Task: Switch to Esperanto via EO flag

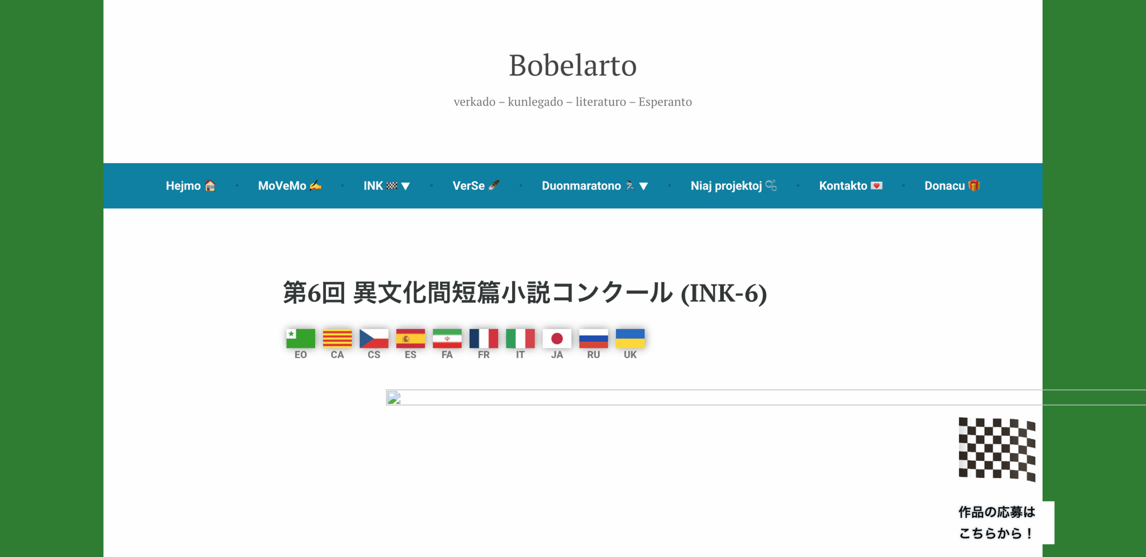Action: click(x=300, y=338)
